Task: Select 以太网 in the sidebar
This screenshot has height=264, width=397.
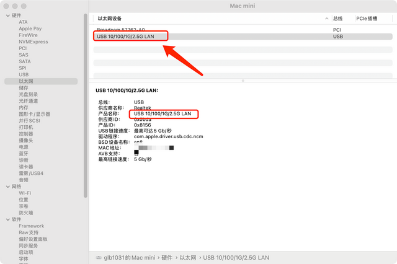Action: click(41, 81)
